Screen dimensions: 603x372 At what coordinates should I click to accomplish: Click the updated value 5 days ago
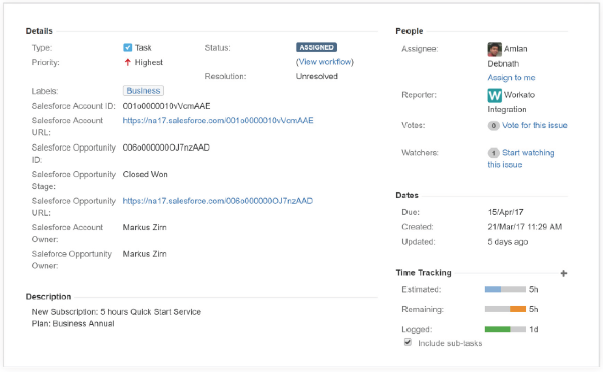pos(508,242)
